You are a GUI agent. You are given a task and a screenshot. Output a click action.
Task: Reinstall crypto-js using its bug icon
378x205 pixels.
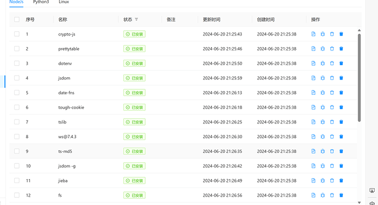(323, 34)
